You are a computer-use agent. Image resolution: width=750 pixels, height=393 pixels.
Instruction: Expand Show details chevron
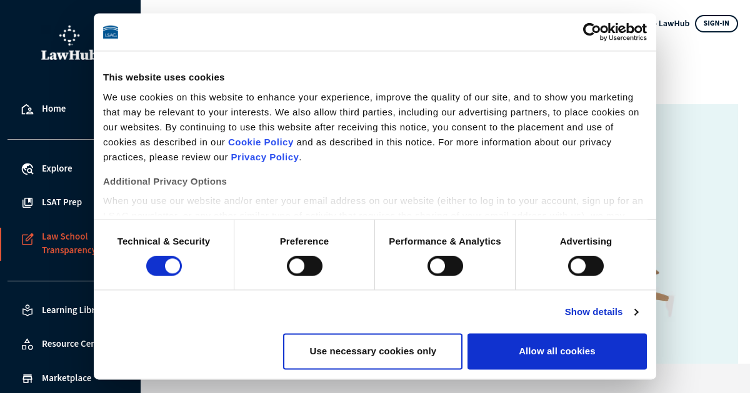tap(636, 312)
